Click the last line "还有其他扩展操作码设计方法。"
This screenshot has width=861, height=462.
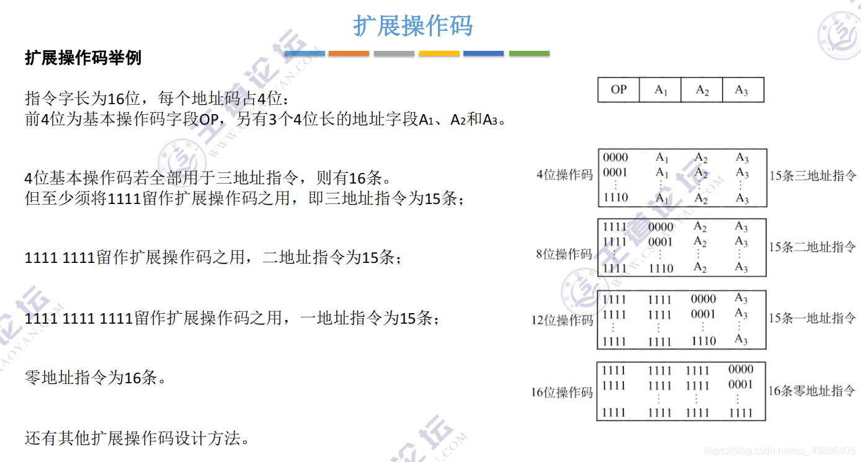pos(138,438)
